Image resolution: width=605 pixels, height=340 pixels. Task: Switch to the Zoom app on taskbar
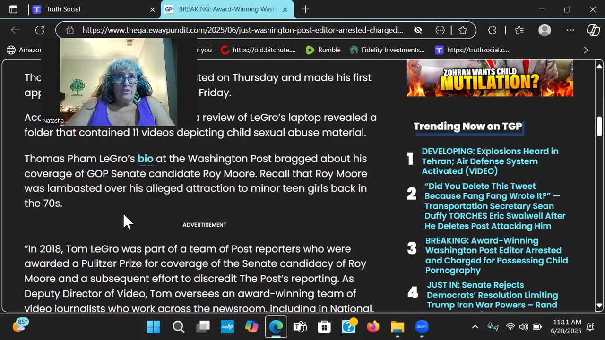(x=422, y=327)
